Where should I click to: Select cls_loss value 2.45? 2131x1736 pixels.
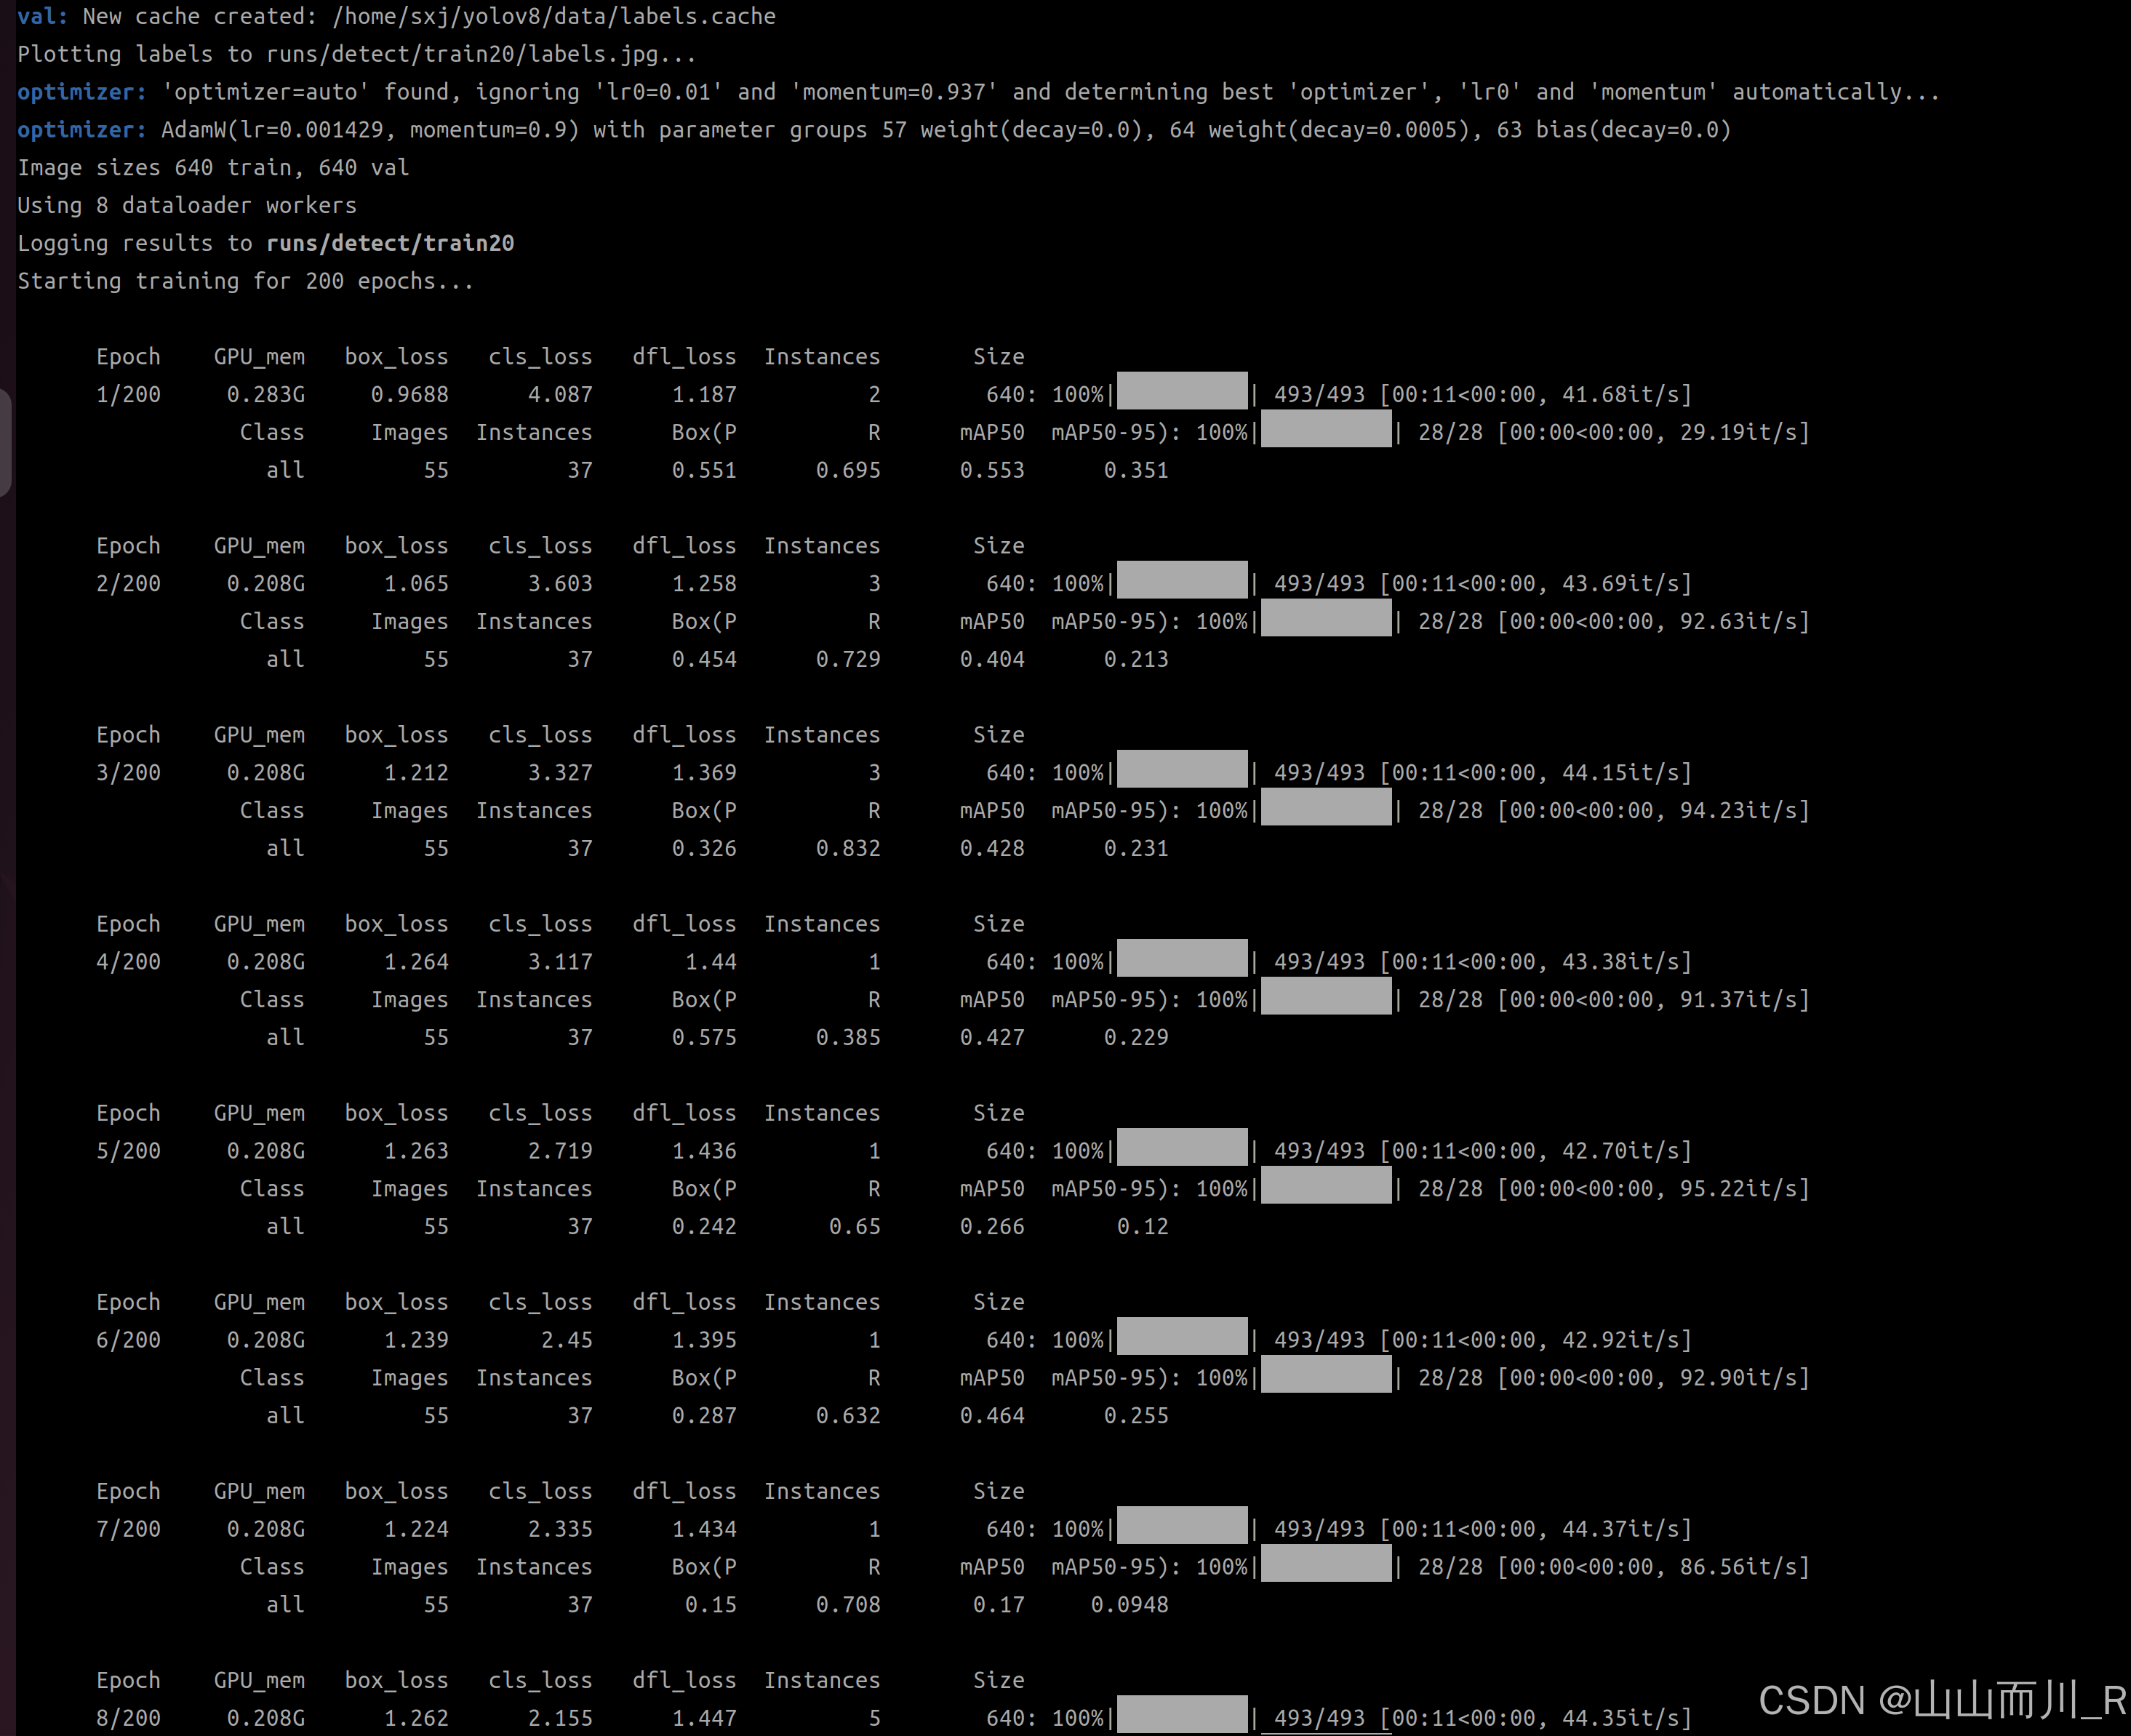point(567,1340)
